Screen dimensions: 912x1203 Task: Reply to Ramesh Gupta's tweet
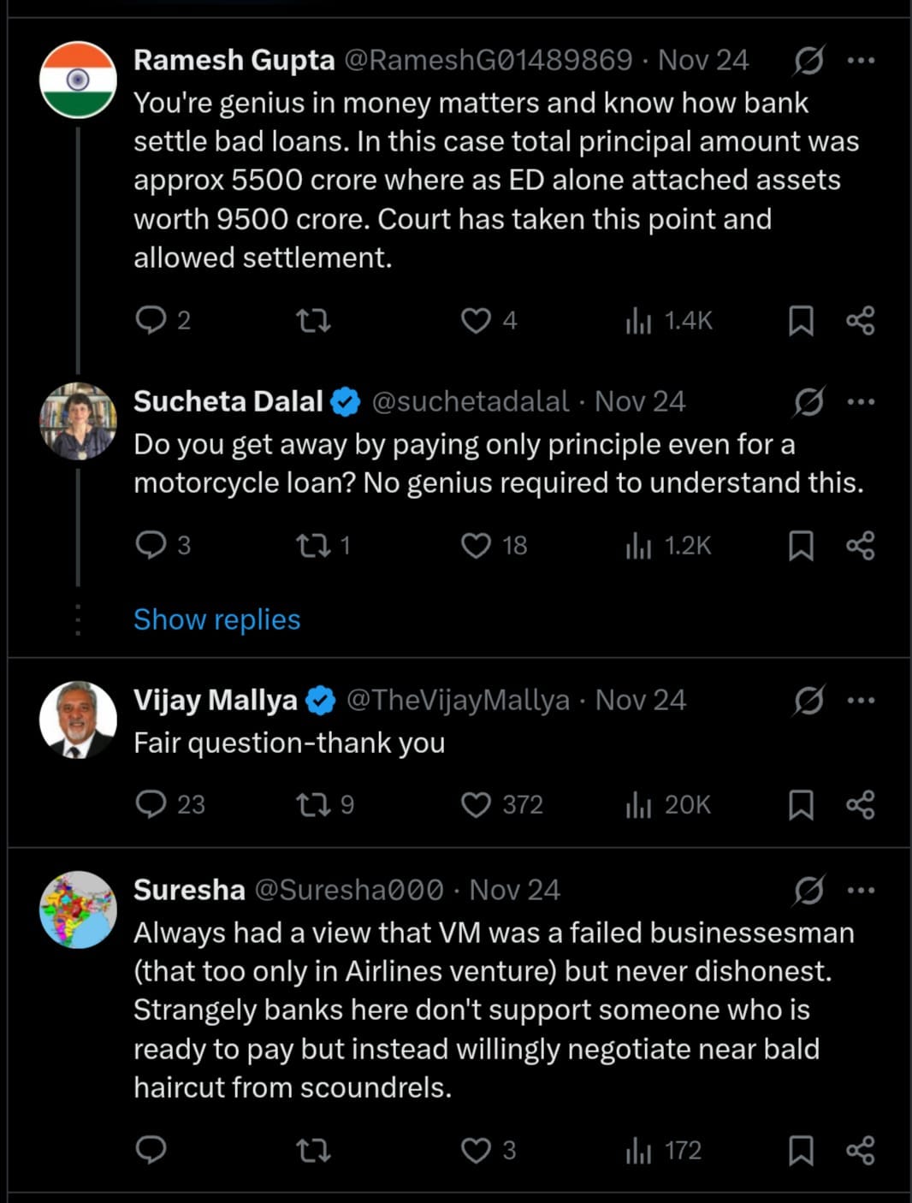[x=151, y=321]
